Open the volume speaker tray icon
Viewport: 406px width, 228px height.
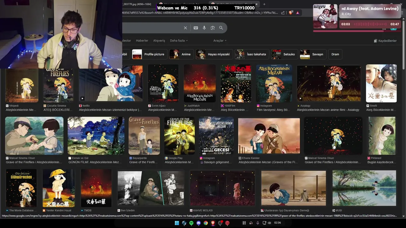(269, 223)
